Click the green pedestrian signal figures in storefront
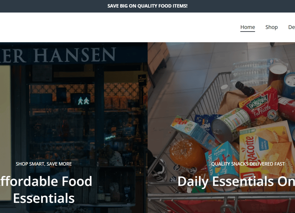Image resolution: width=295 pixels, height=213 pixels. 83,101
